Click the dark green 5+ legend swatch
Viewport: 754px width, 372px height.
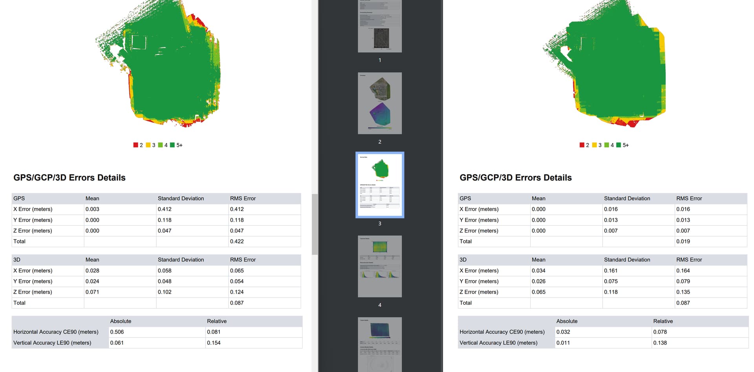click(173, 145)
